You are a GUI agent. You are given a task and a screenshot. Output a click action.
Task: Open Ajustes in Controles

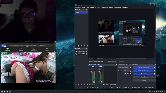point(144,80)
